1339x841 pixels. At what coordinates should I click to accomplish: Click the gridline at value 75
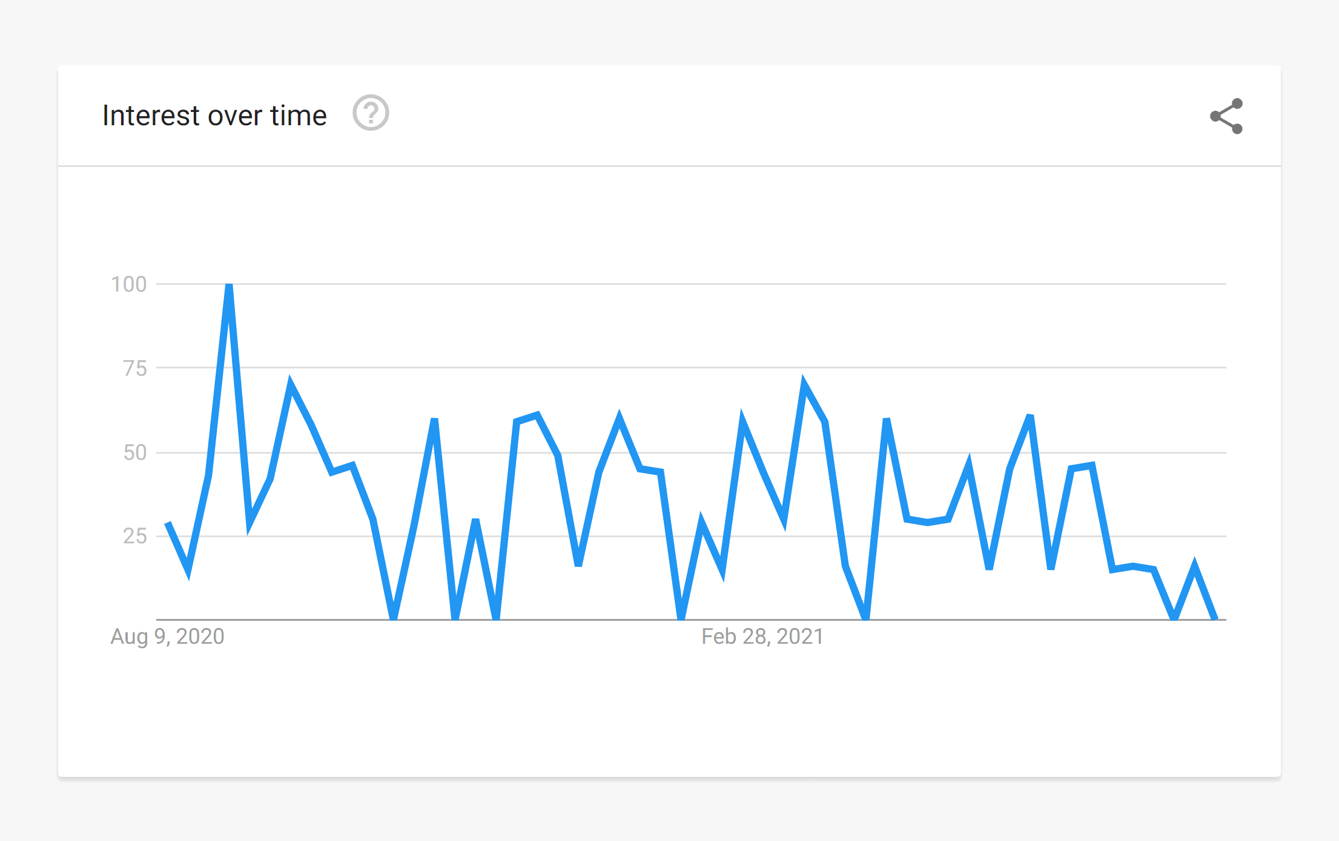coord(691,367)
